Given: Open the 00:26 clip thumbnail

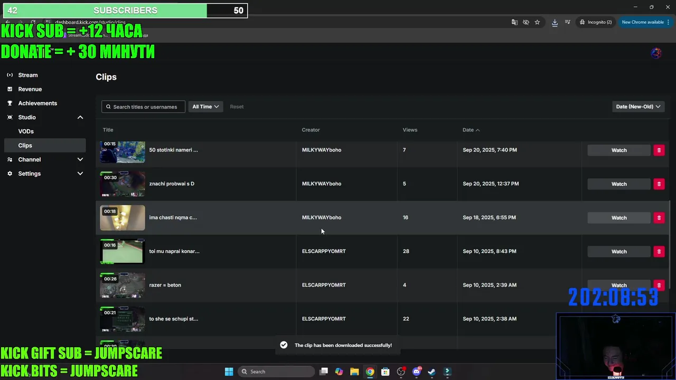Looking at the screenshot, I should coord(123,285).
